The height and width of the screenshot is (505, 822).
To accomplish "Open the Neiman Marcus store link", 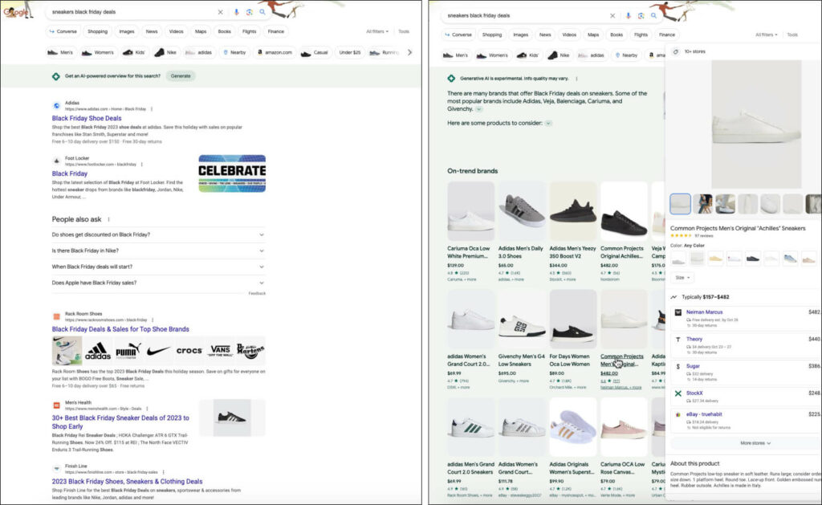I will click(704, 312).
